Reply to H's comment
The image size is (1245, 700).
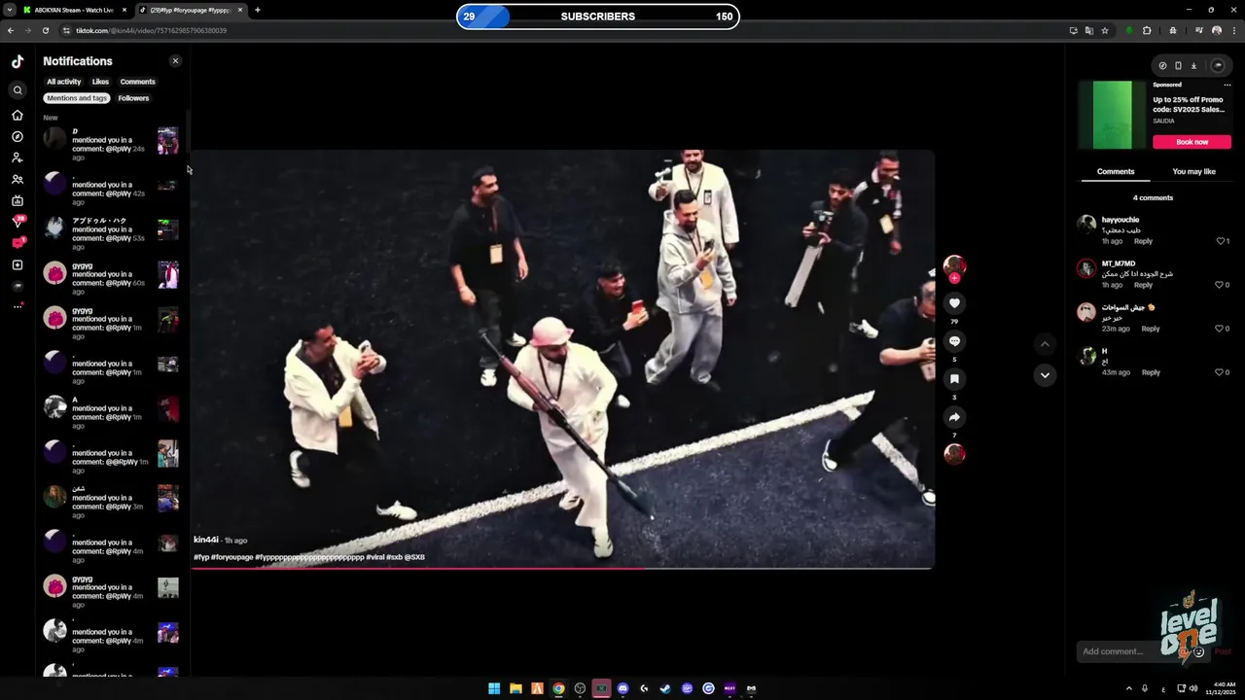tap(1151, 372)
